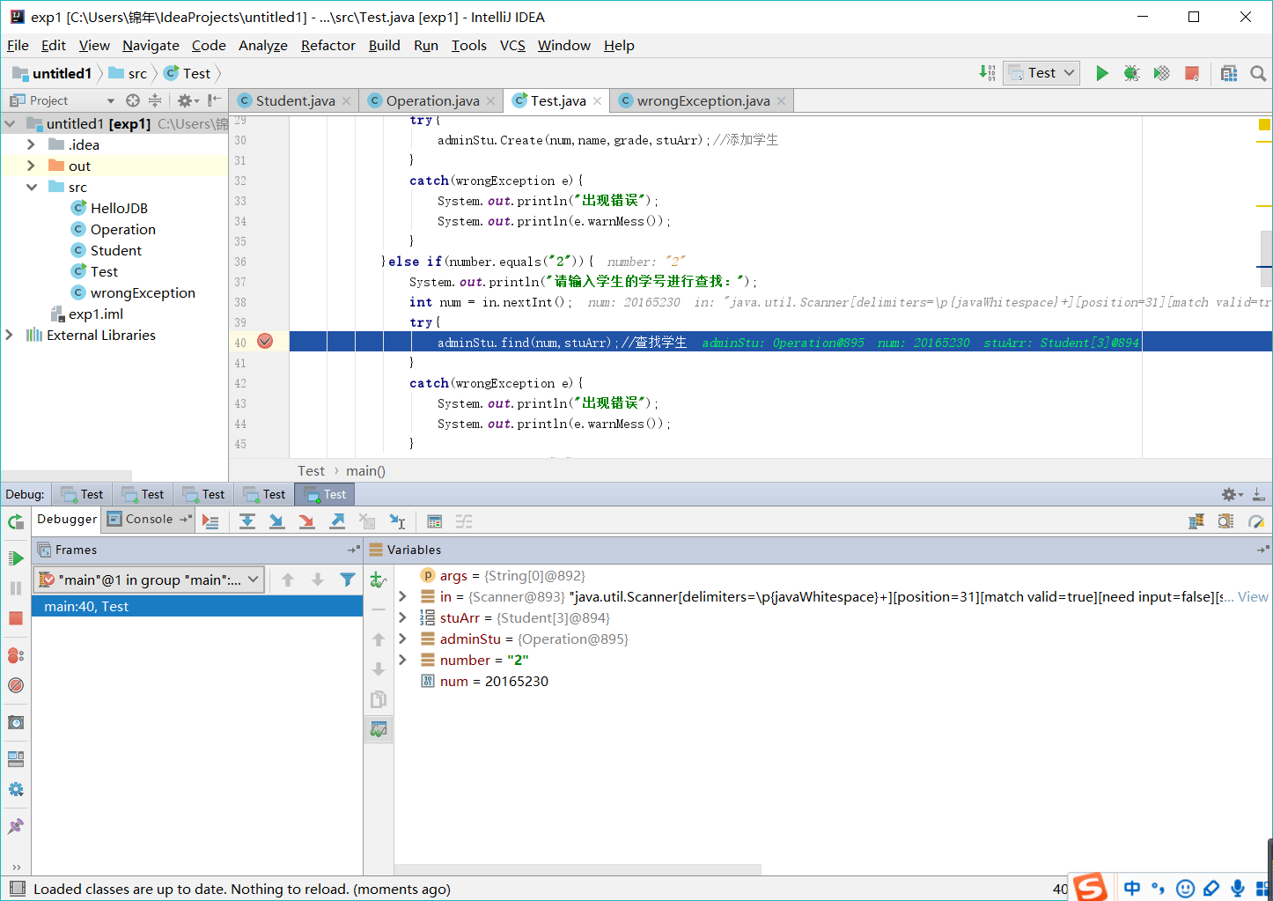Expand the .idea folder in project tree
1273x901 pixels.
click(32, 144)
